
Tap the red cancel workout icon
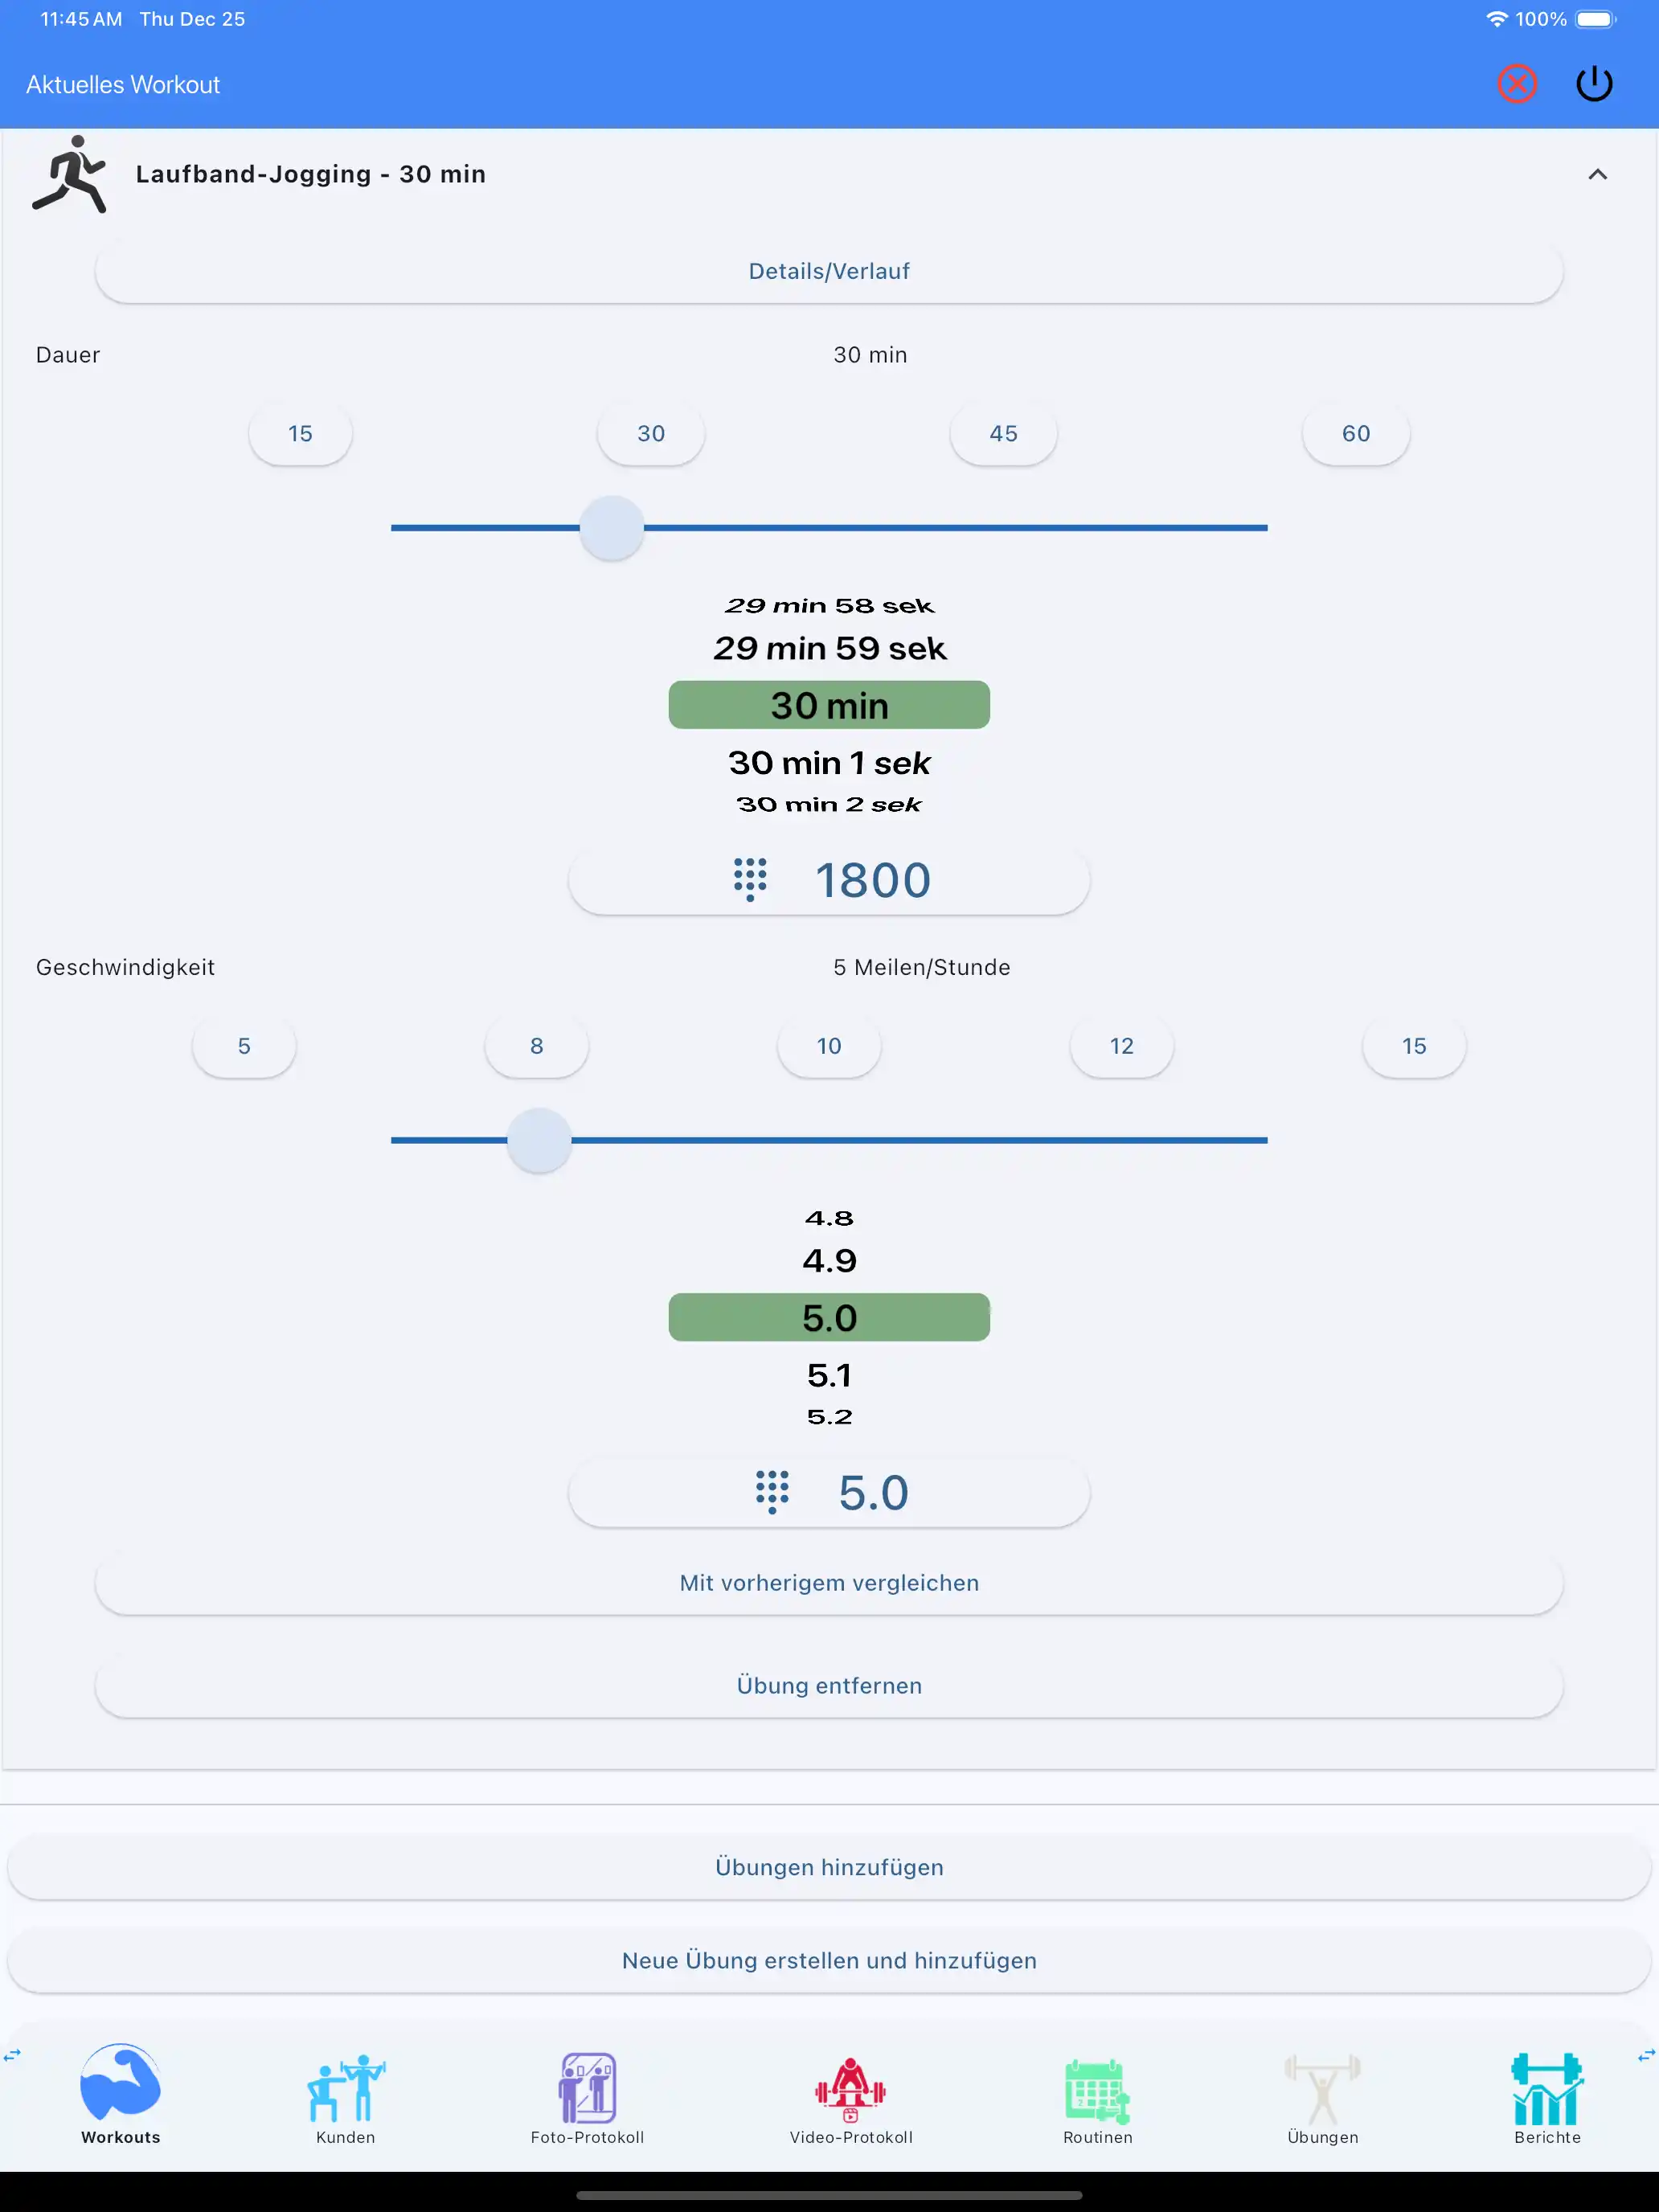pyautogui.click(x=1516, y=84)
